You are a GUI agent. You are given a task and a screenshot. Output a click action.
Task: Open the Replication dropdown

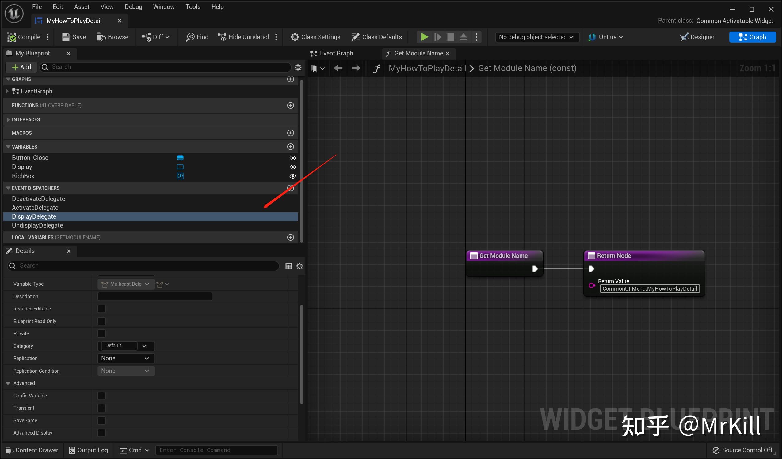(x=126, y=358)
